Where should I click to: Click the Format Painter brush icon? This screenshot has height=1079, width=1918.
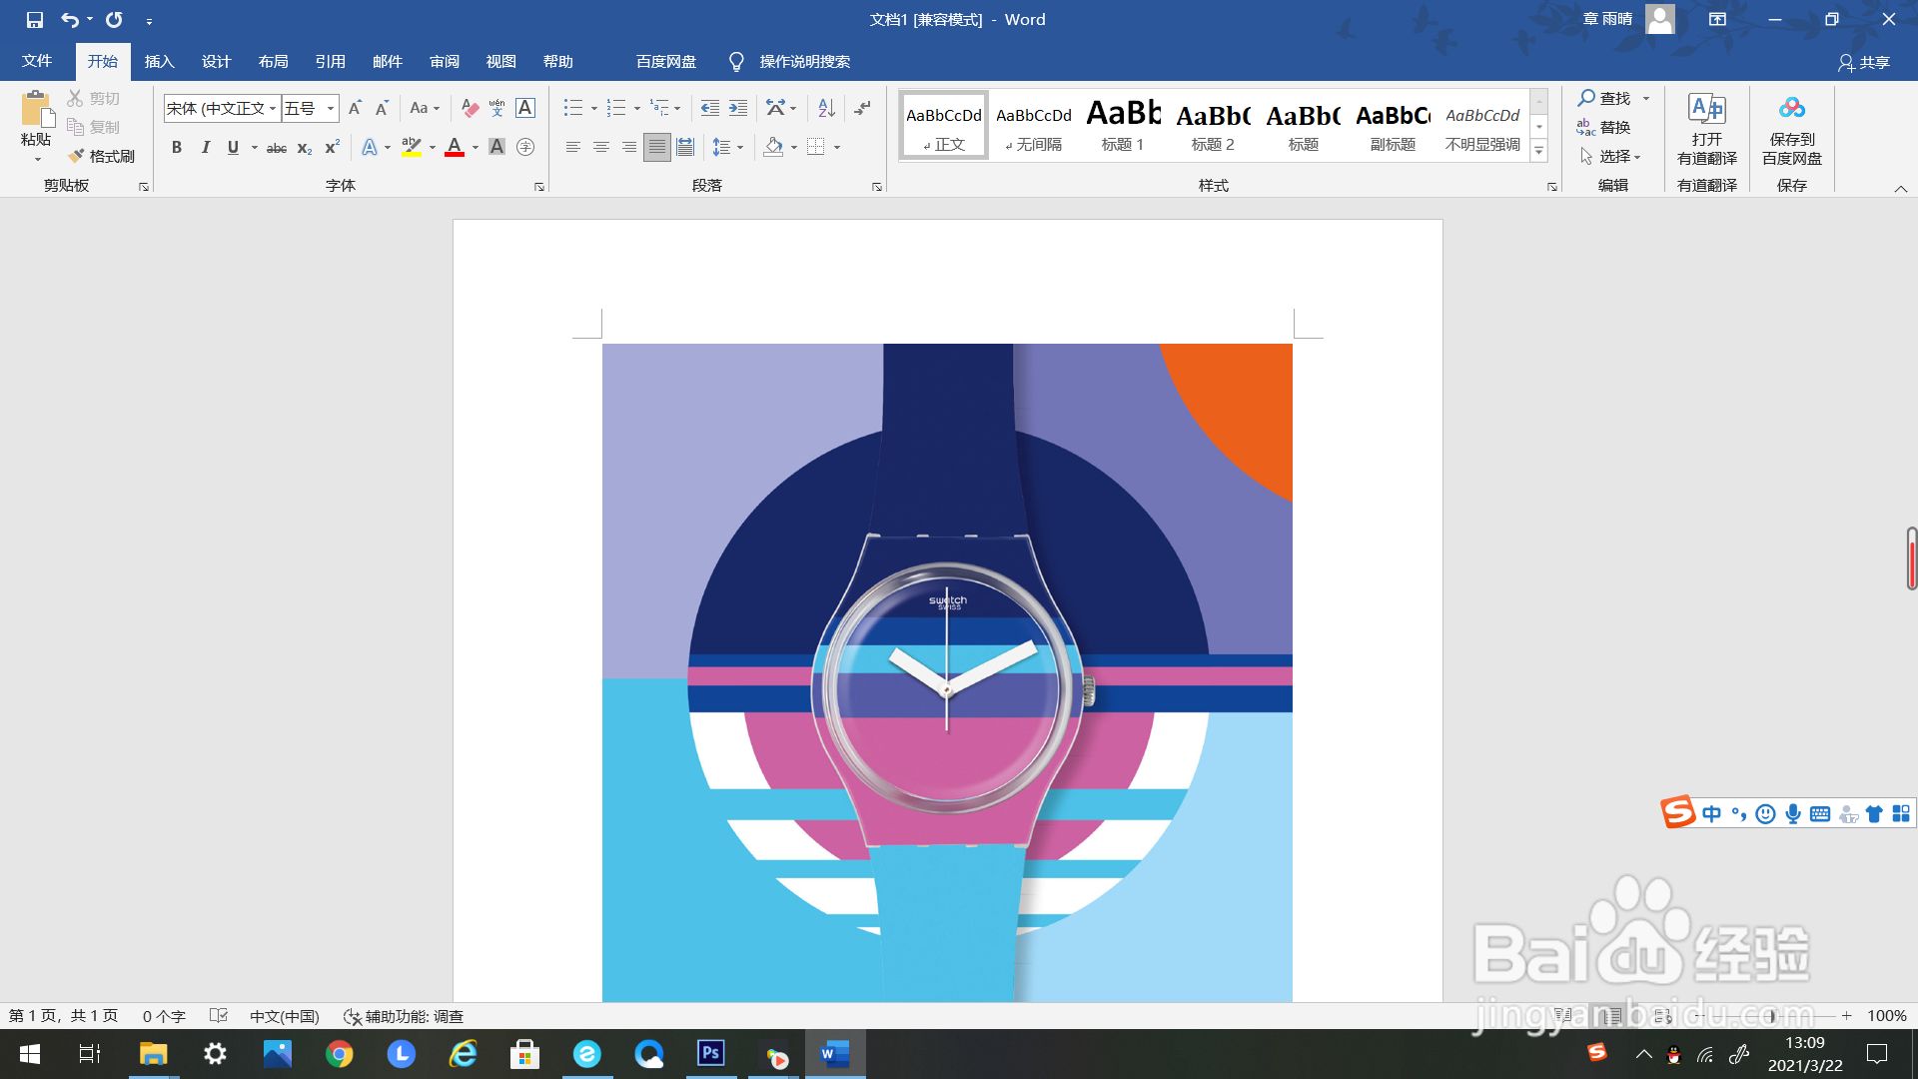77,156
